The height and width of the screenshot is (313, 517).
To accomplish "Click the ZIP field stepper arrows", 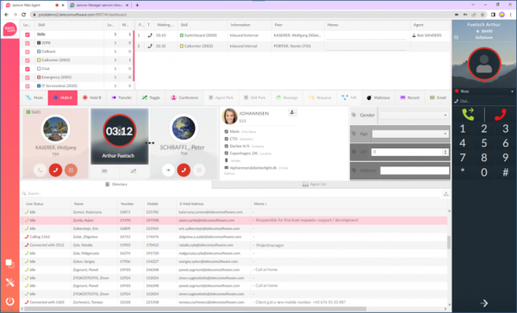I will (x=445, y=152).
